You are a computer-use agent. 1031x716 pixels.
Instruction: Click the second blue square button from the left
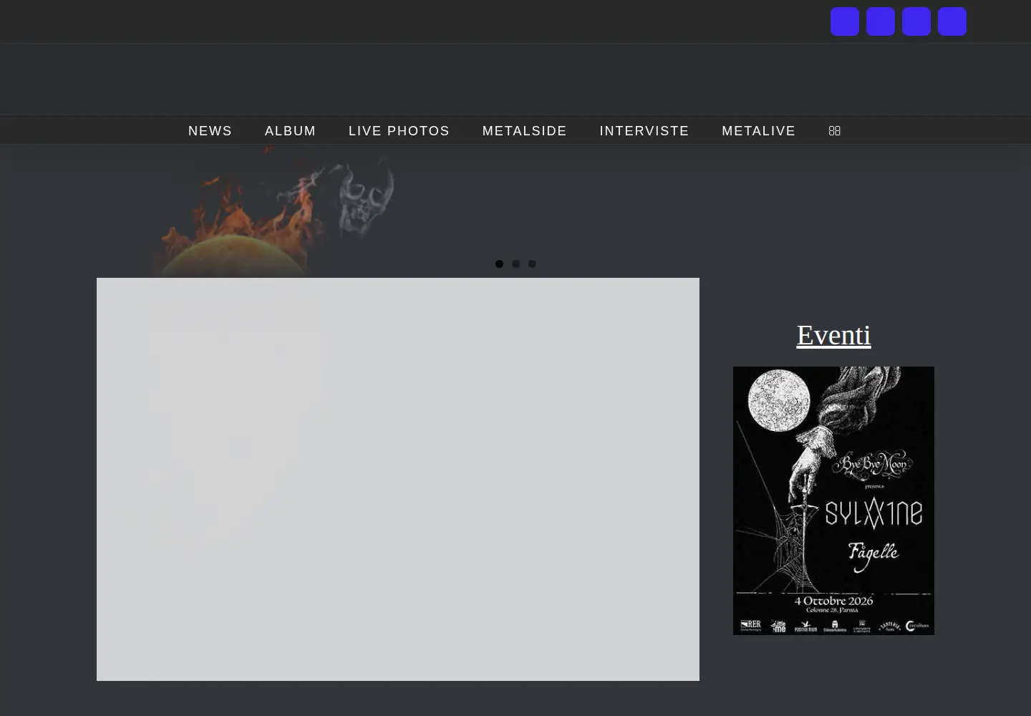(x=881, y=21)
